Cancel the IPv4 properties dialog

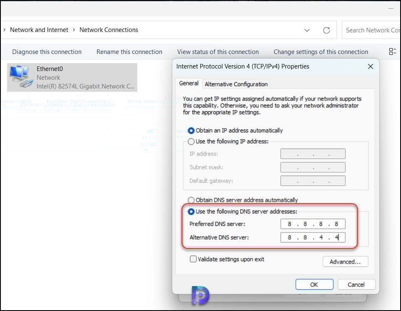pyautogui.click(x=356, y=284)
